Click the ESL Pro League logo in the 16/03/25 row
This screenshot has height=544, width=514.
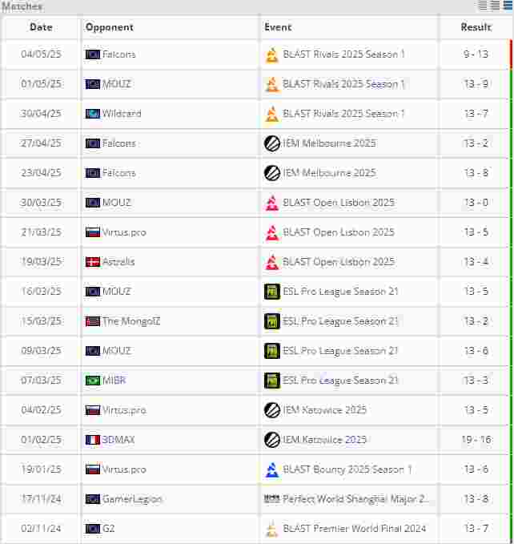coord(272,292)
